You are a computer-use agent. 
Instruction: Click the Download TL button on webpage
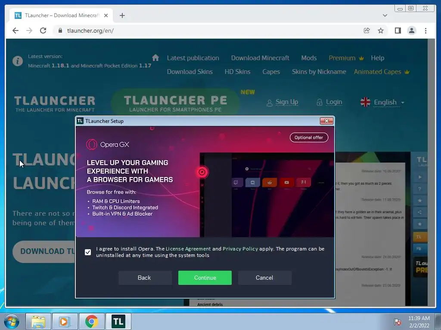(44, 251)
